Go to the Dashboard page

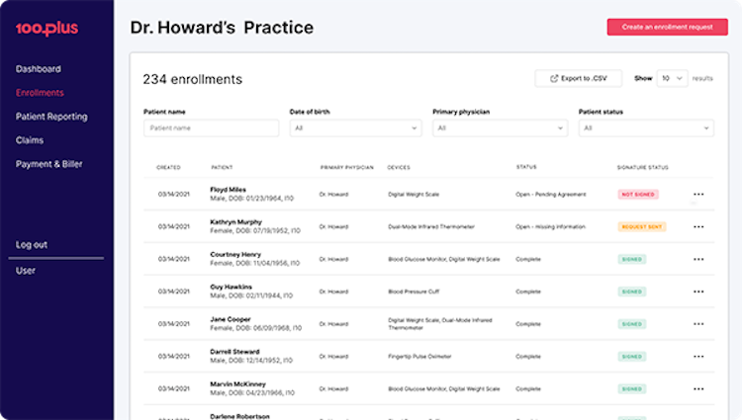[39, 69]
